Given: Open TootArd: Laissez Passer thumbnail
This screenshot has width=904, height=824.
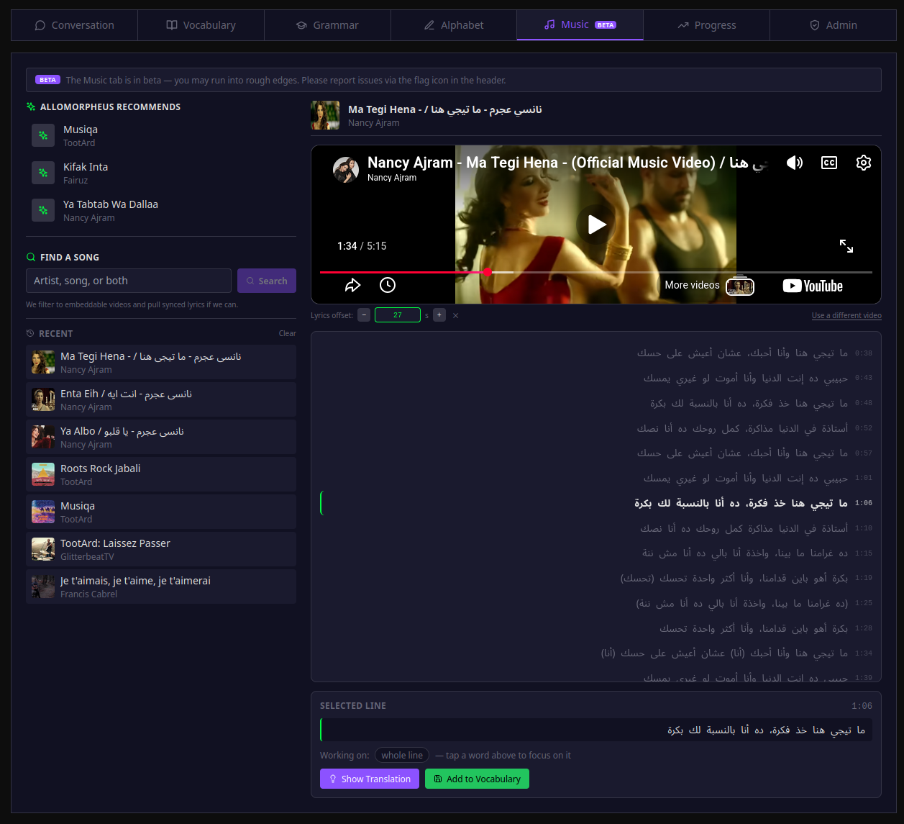Looking at the screenshot, I should (x=43, y=549).
